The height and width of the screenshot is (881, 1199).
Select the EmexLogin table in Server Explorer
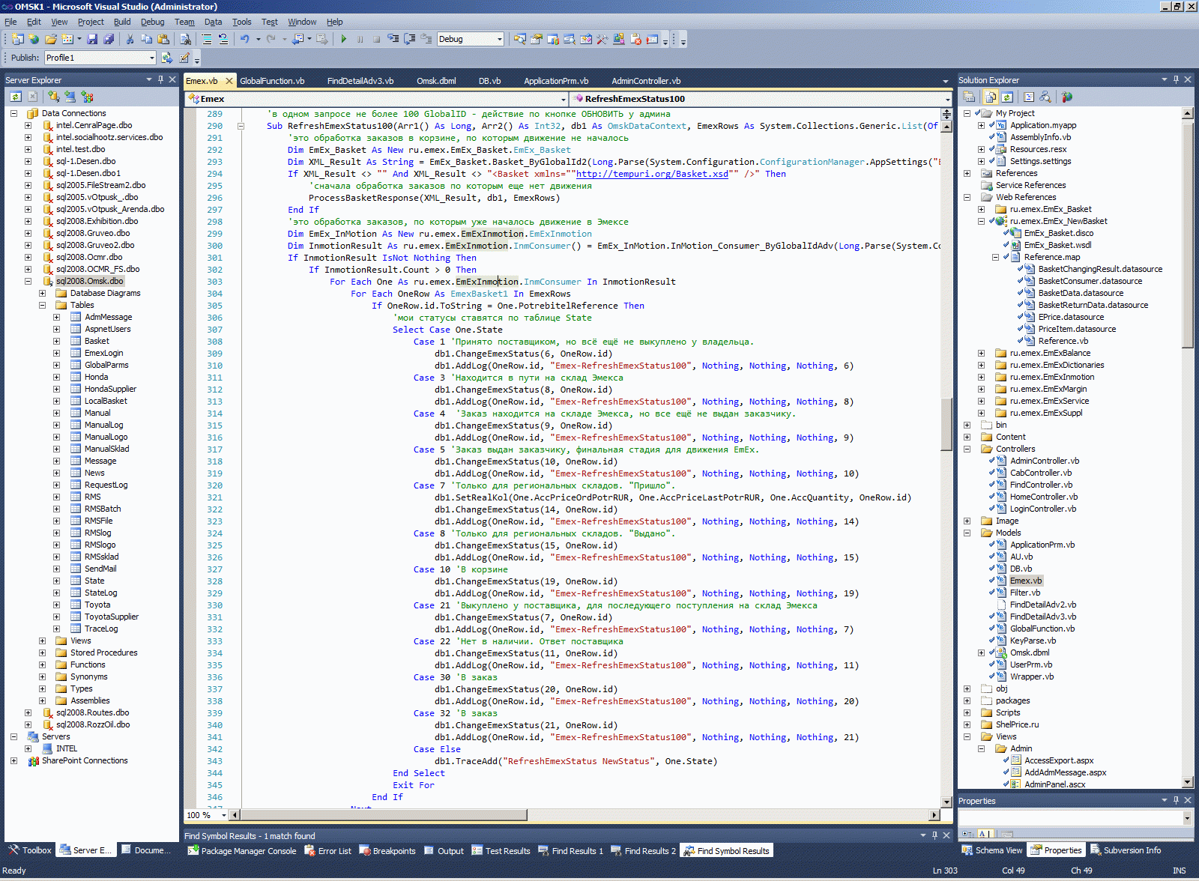[x=103, y=353]
